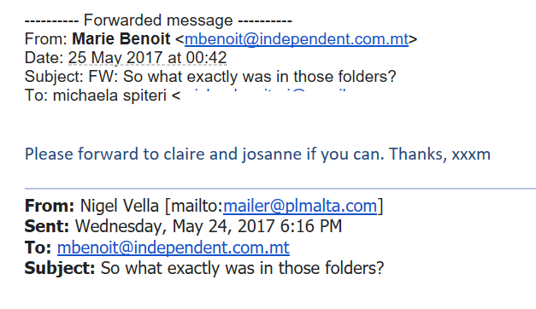The height and width of the screenshot is (309, 536).
Task: Open the mailer@plmalta.com mailto link
Action: point(300,206)
